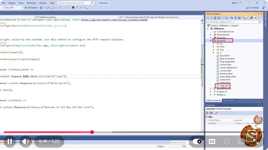Image resolution: width=268 pixels, height=150 pixels.
Task: Select index.html in Solution Explorer
Action: 224,85
